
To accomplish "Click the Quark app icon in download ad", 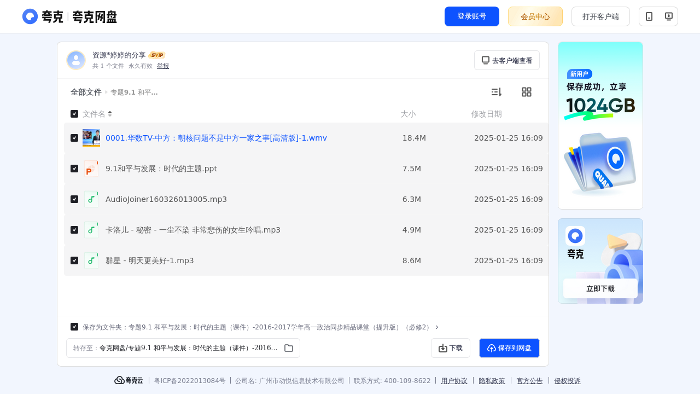I will pos(575,236).
